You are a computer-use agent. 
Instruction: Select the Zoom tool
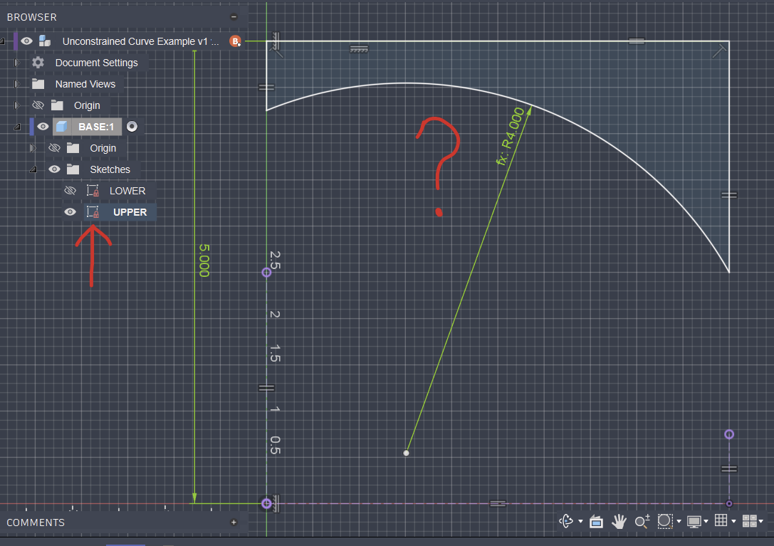tap(642, 521)
